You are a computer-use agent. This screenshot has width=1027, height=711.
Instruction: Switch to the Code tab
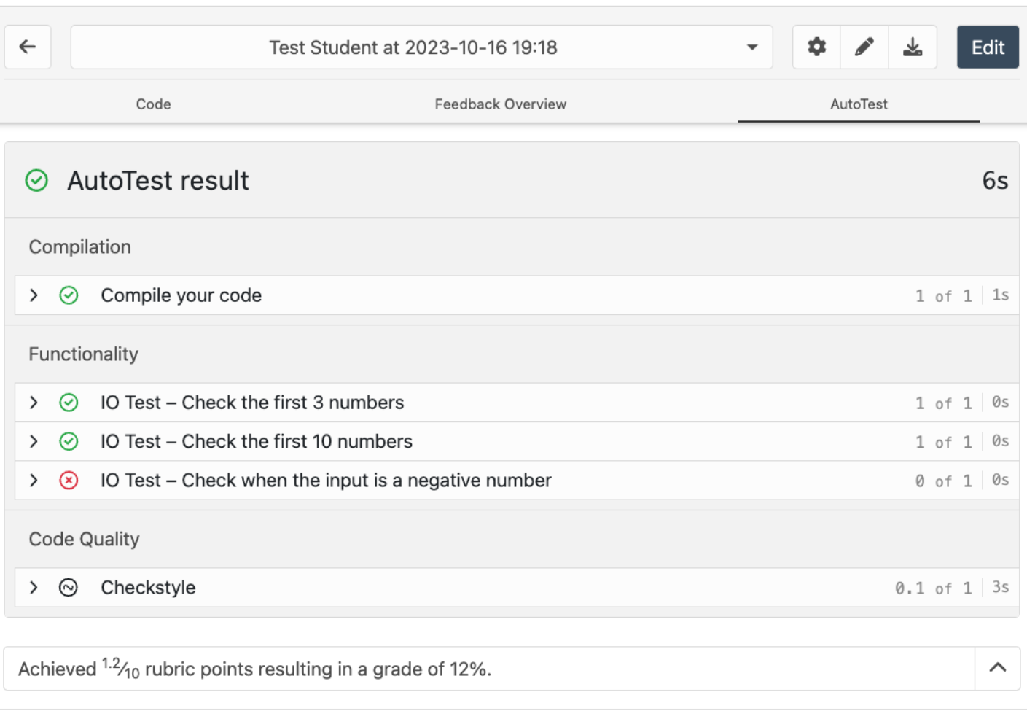click(x=153, y=104)
